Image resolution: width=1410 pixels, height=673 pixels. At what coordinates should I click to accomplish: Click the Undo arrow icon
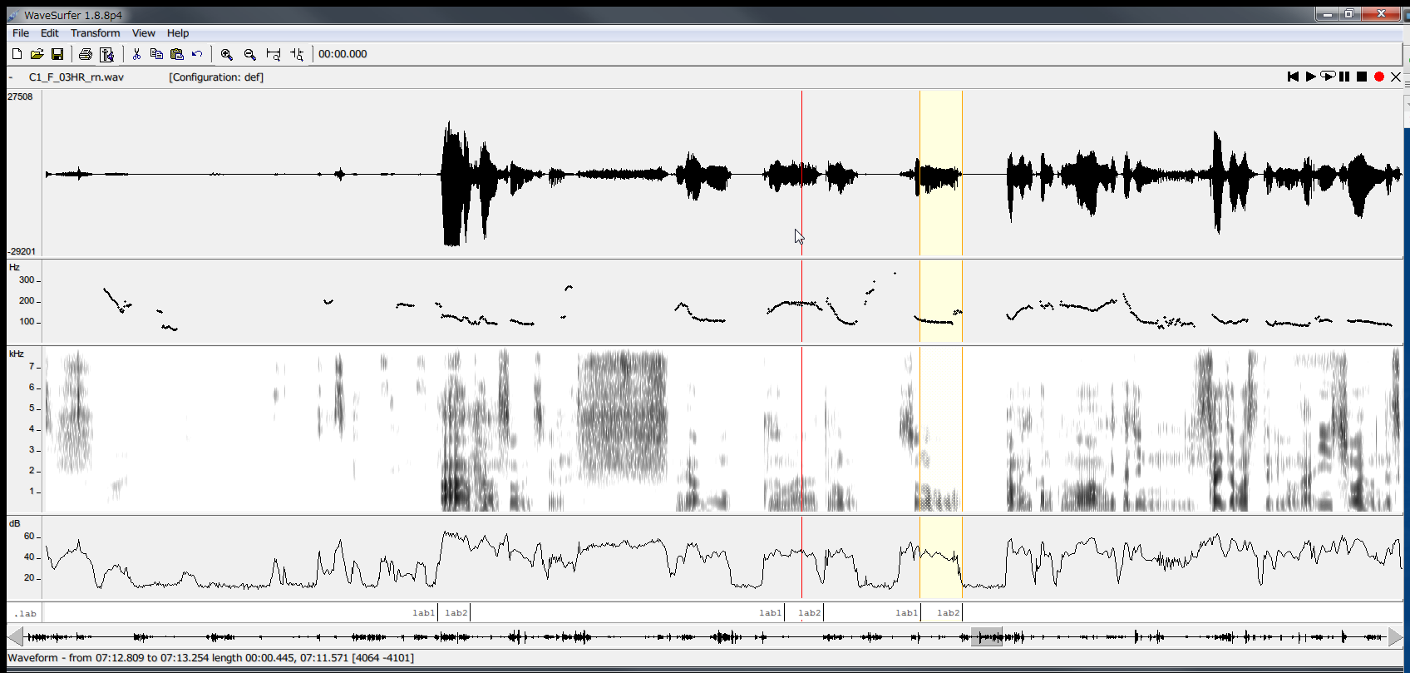197,54
